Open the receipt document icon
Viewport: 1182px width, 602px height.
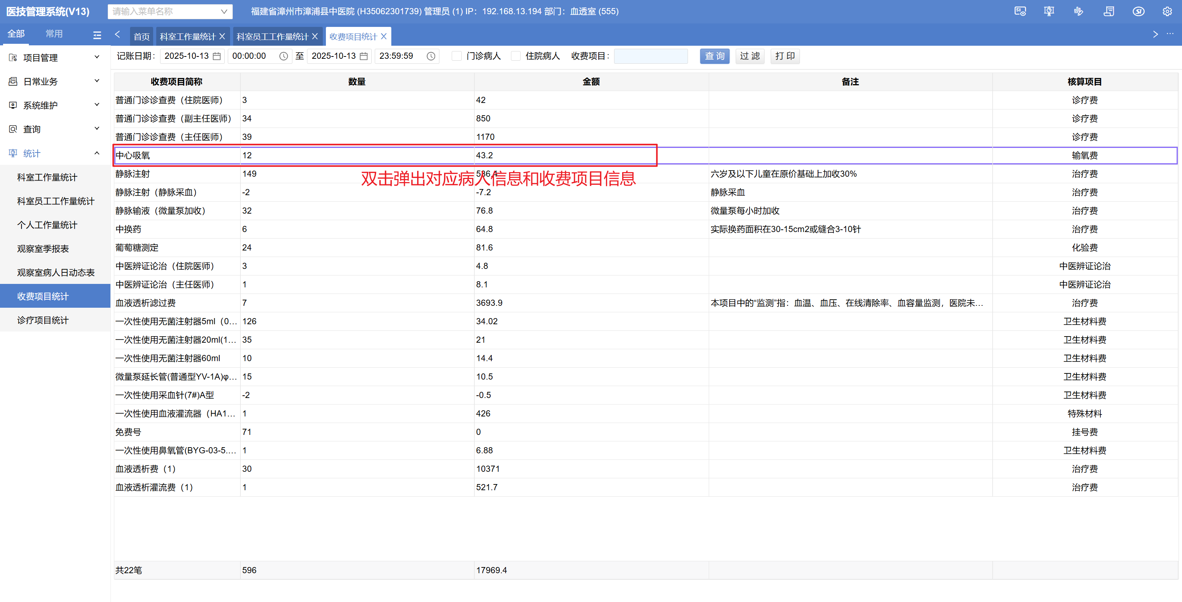pos(1109,12)
